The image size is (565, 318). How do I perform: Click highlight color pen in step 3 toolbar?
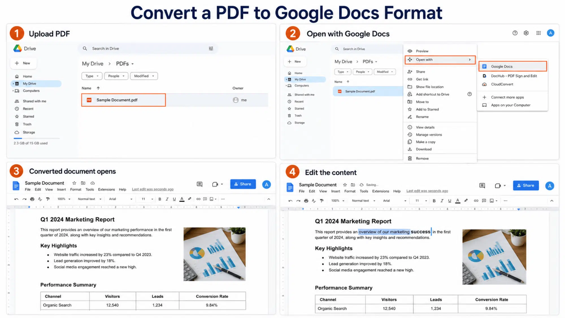click(190, 199)
